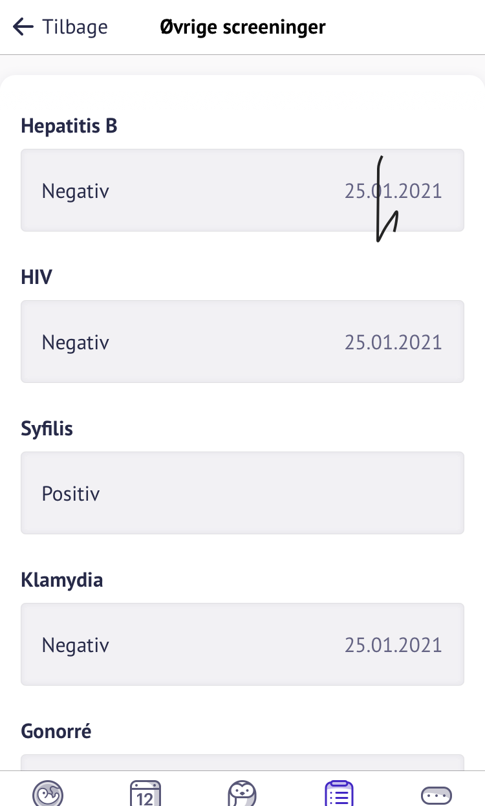Click the HIV date 25.01.2021
485x806 pixels.
pyautogui.click(x=393, y=342)
